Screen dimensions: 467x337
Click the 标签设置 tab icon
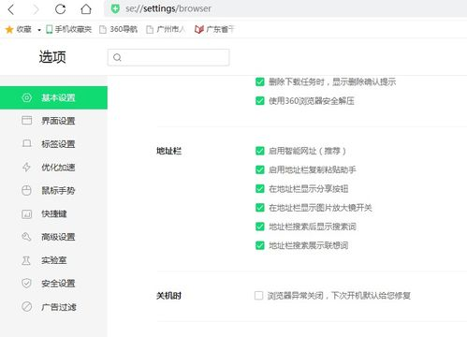point(27,143)
